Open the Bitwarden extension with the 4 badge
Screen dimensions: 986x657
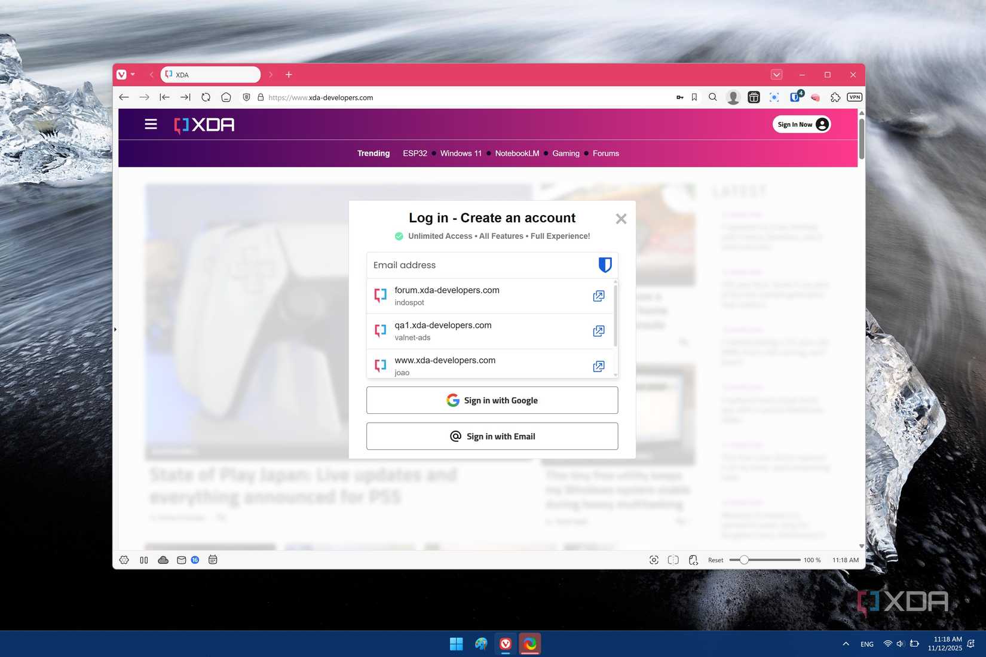tap(794, 97)
